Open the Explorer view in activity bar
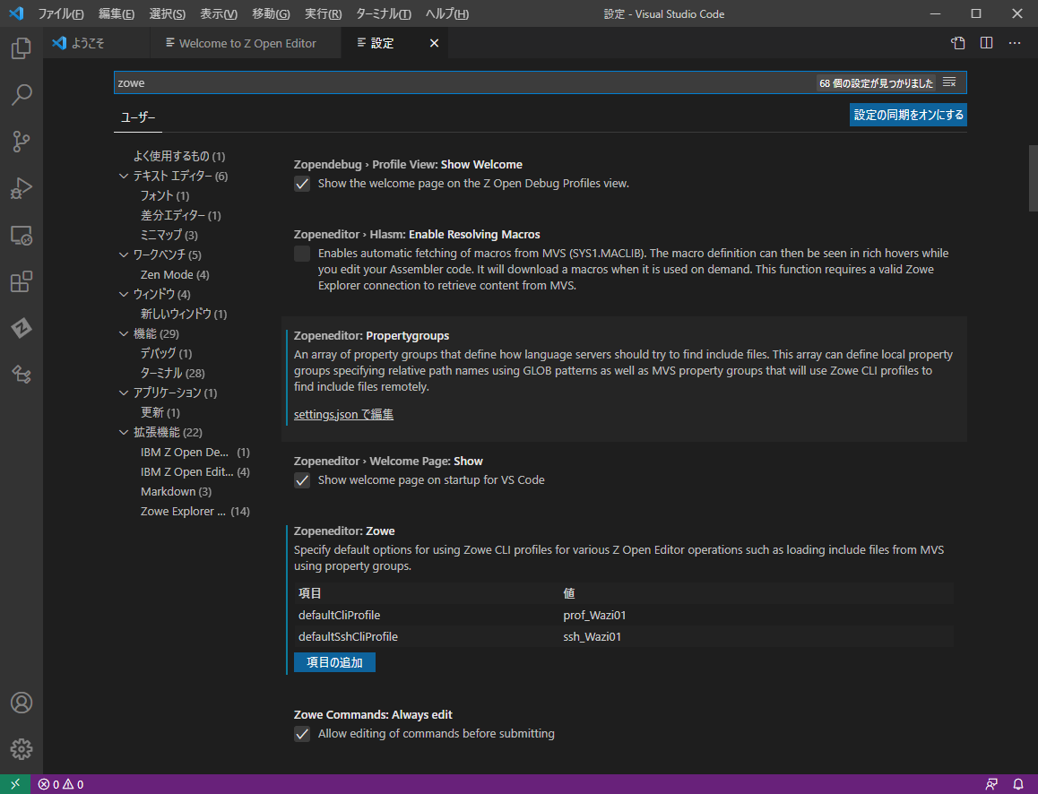This screenshot has height=794, width=1038. click(x=22, y=48)
